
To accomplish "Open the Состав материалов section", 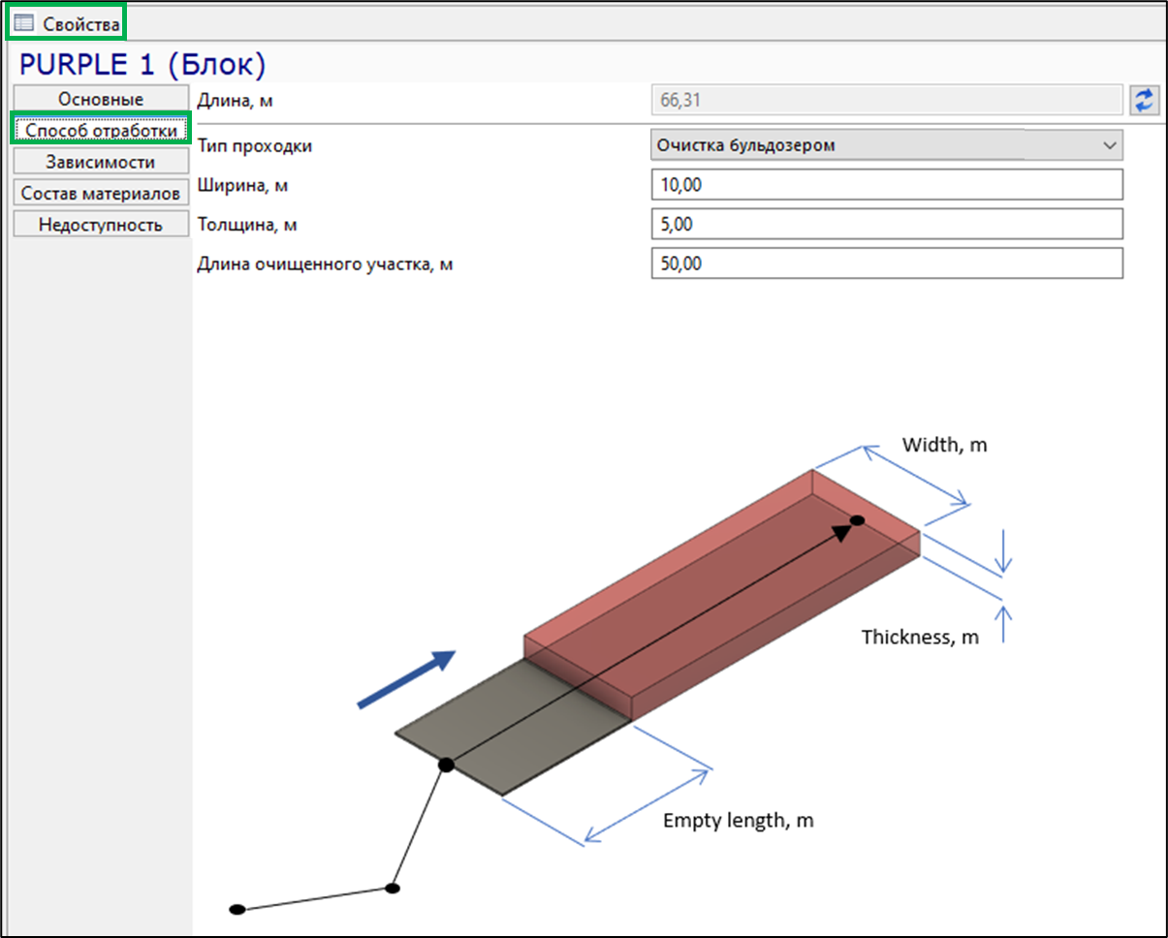I will click(x=101, y=194).
